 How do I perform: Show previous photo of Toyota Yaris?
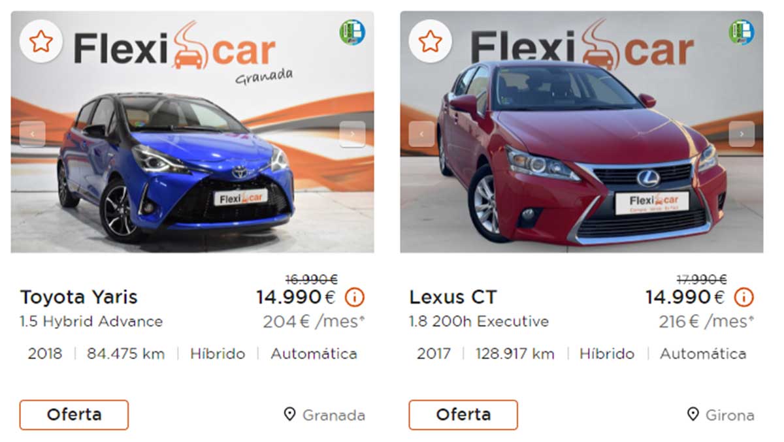(33, 134)
